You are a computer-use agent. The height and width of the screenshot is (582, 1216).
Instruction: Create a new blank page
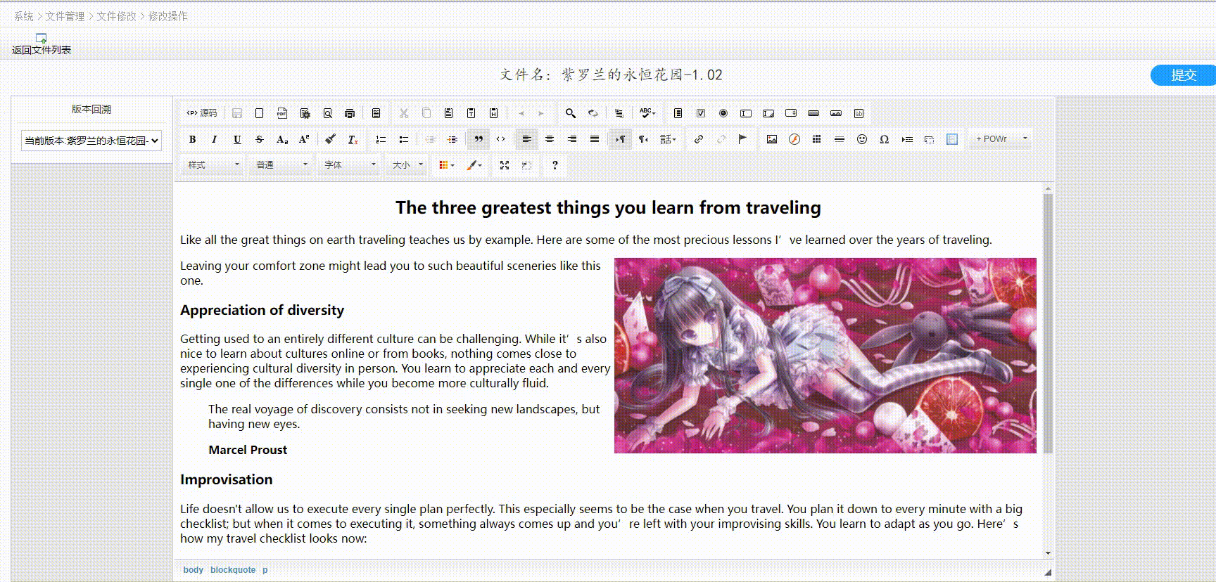click(260, 113)
